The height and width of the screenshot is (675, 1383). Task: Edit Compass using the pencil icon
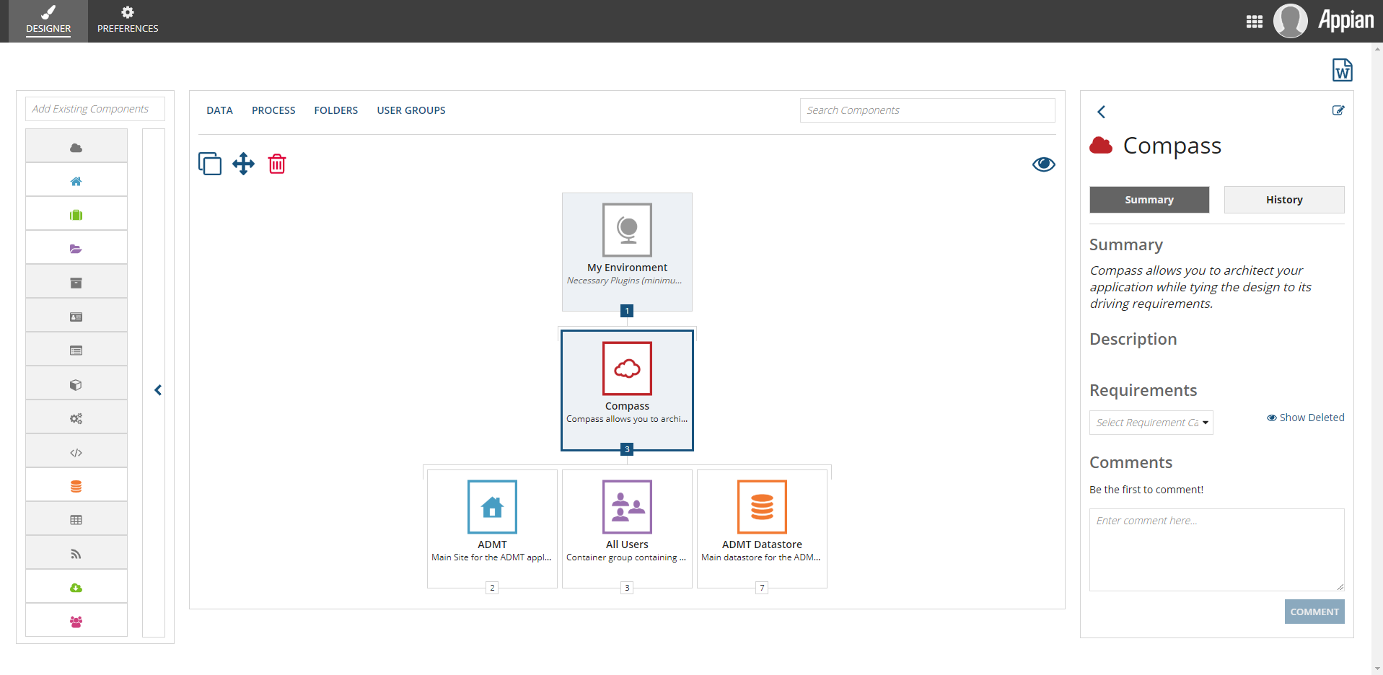click(1339, 110)
